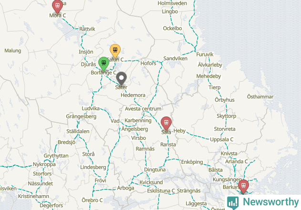
Task: Click the Kristinehamn town label
Action: pos(33,196)
